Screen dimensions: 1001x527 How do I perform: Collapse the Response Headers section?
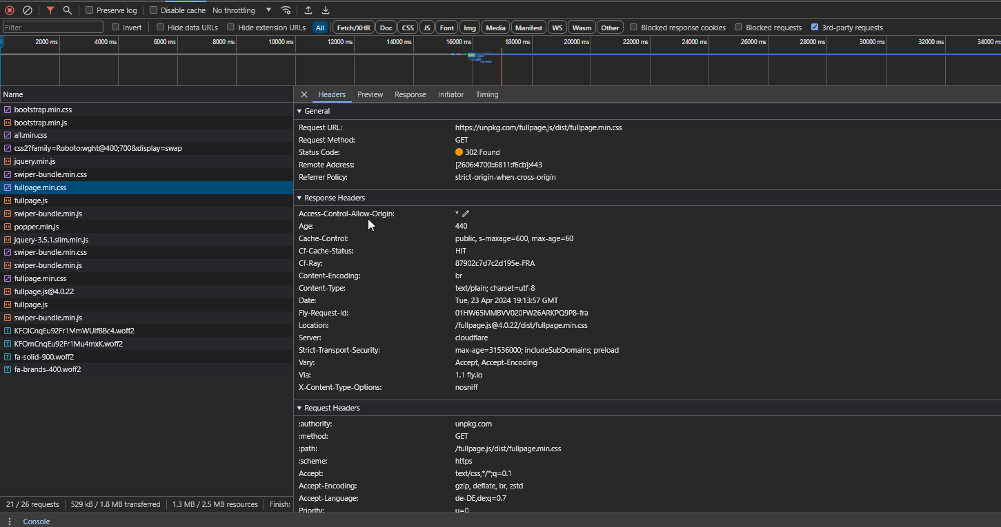(x=299, y=198)
